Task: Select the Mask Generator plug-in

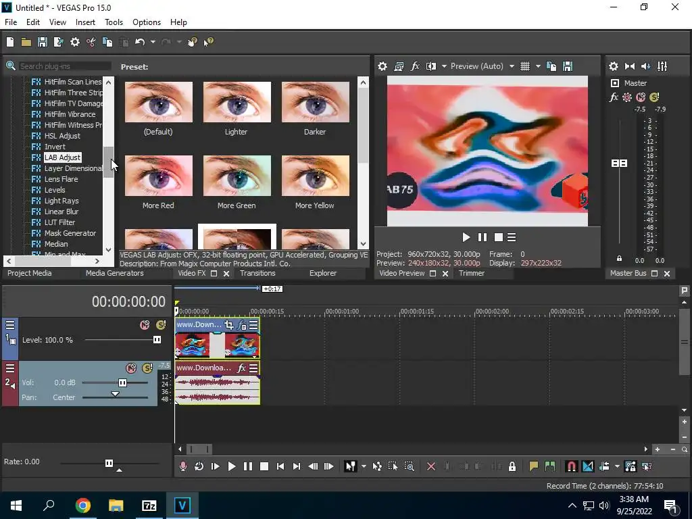Action: pyautogui.click(x=70, y=233)
